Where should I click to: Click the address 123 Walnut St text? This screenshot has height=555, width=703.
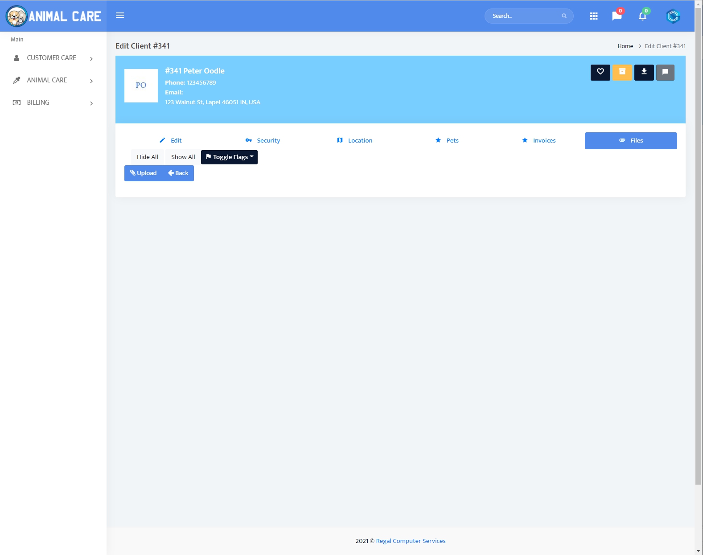pos(213,102)
